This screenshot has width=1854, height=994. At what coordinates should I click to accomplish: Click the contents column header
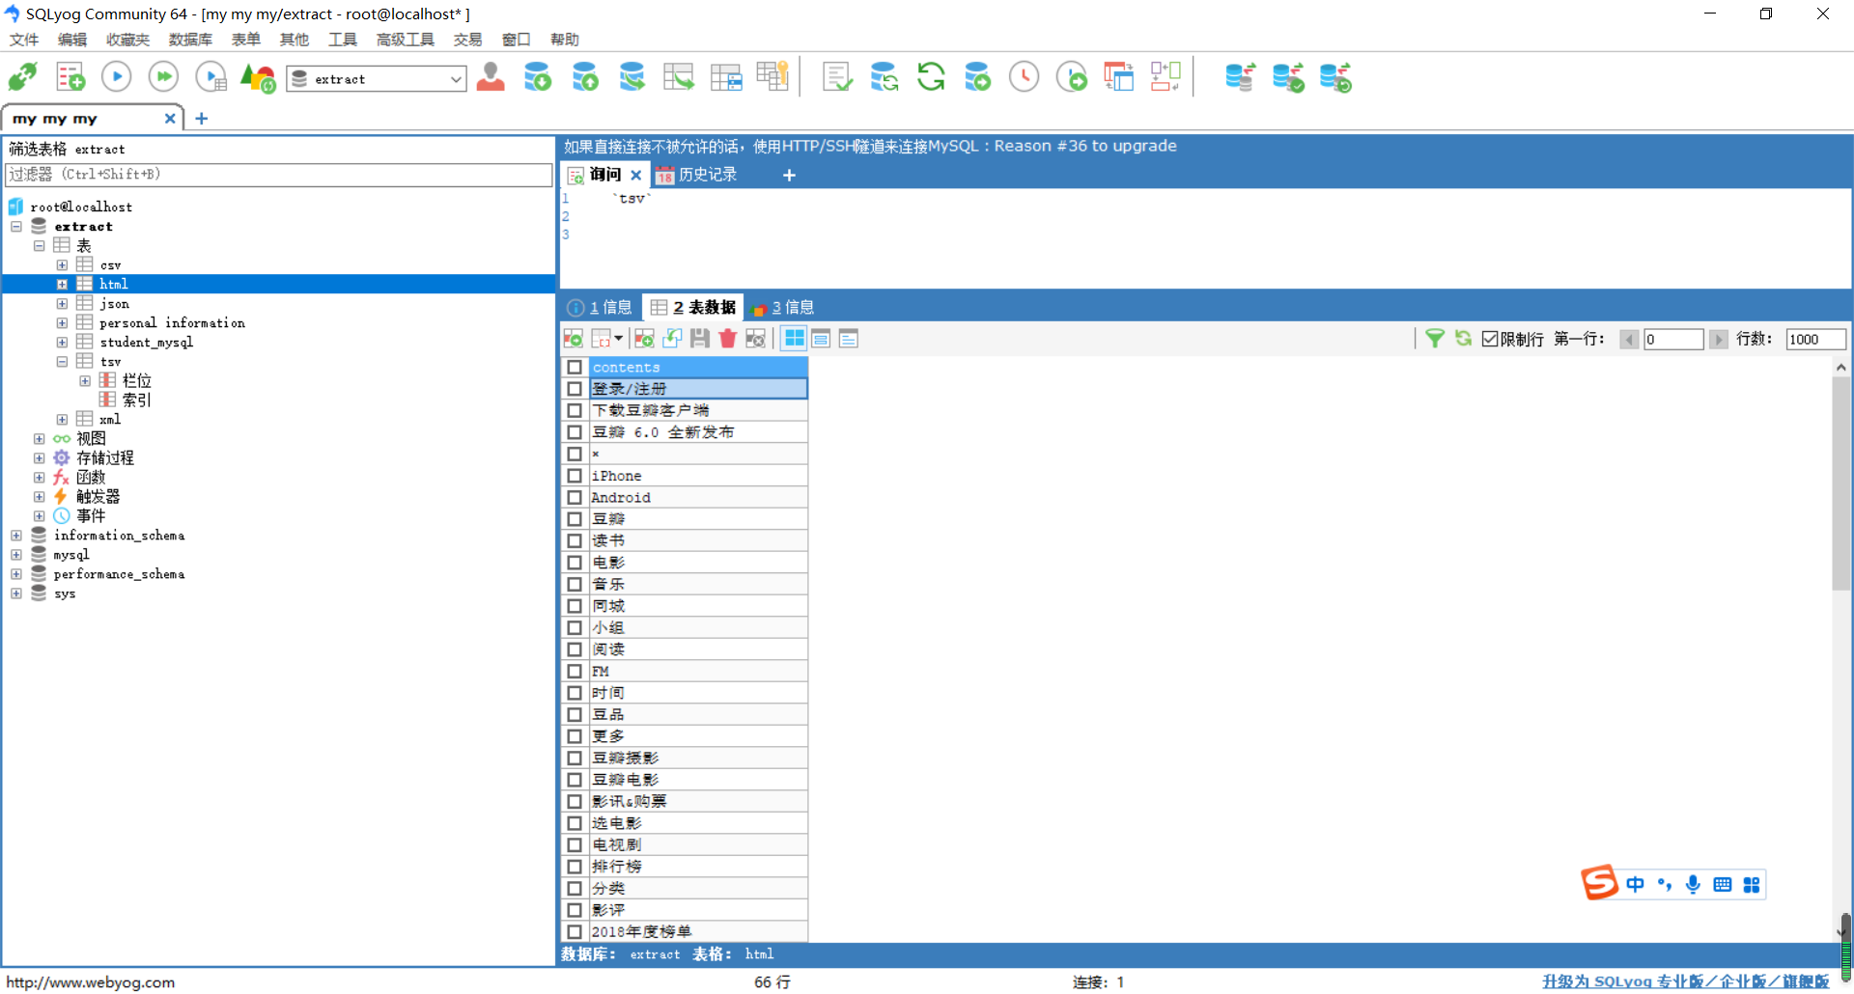698,367
